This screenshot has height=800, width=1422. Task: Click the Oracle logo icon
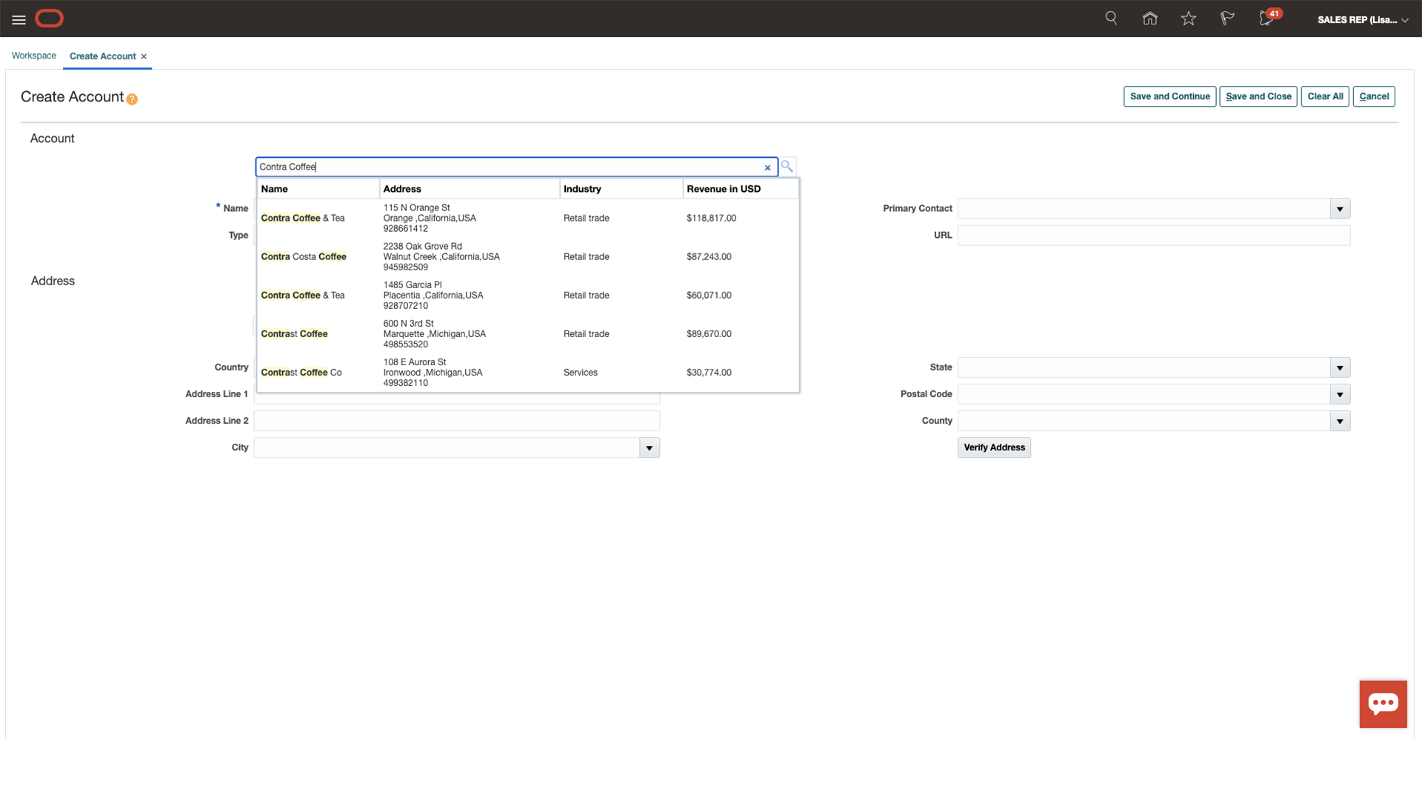point(50,19)
